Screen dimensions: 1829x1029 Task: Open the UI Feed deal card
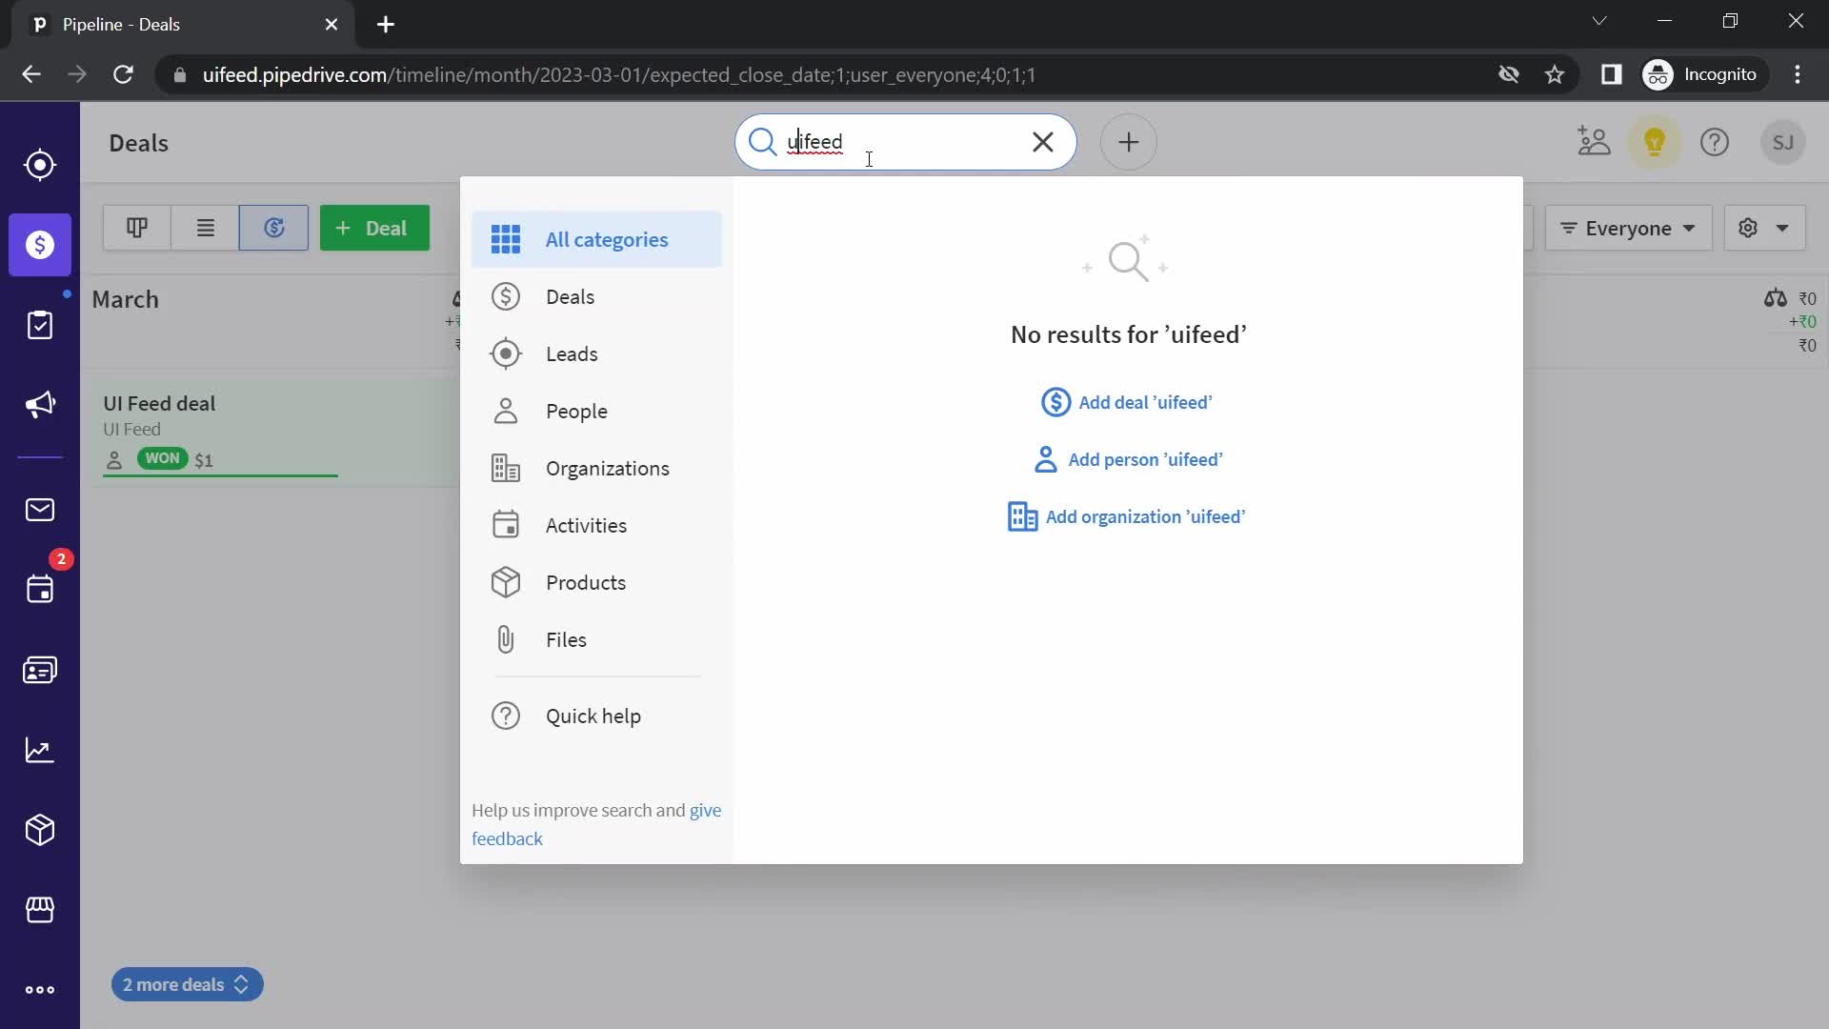[276, 434]
